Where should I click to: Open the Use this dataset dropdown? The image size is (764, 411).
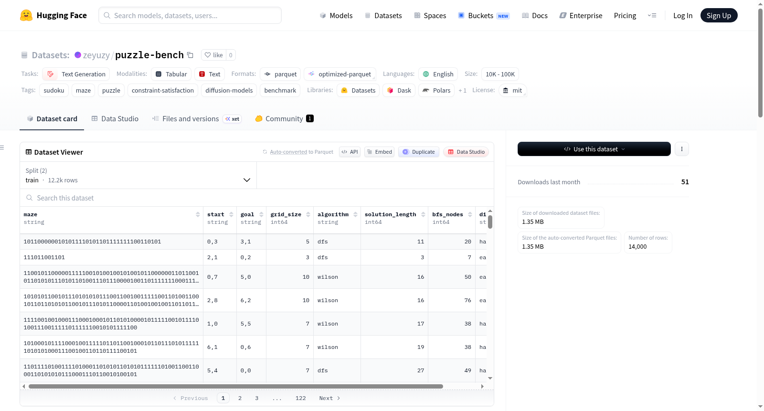(594, 149)
